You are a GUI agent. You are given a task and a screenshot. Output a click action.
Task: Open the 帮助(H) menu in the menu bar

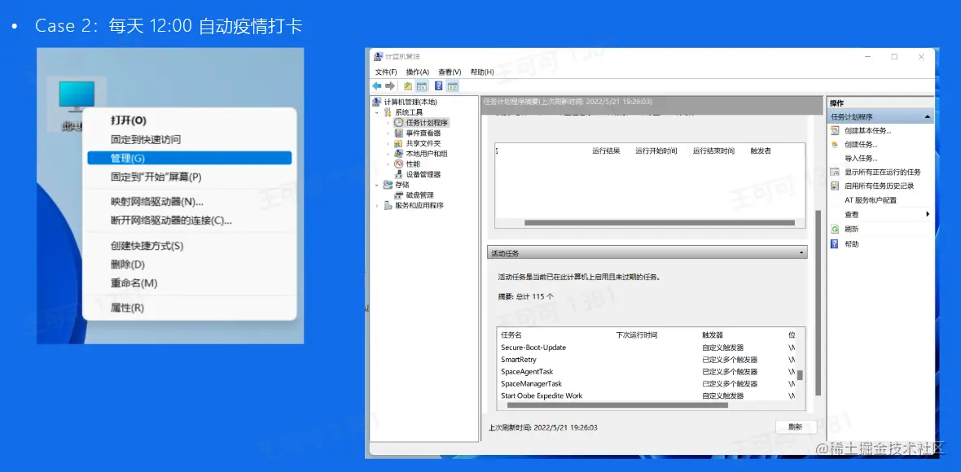click(x=482, y=72)
